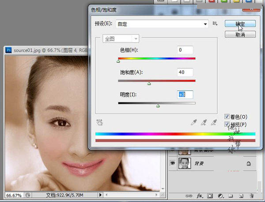
Task: Click horizontal scrollbar right arrow in document
Action: [156, 195]
